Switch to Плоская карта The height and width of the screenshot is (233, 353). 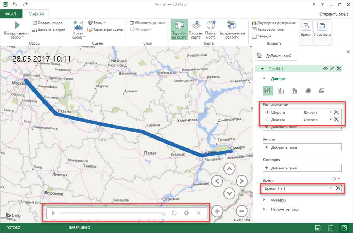click(196, 30)
